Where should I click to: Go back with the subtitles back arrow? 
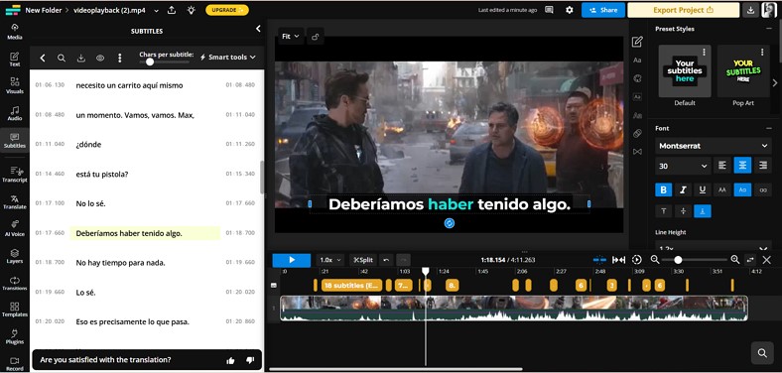coord(43,58)
